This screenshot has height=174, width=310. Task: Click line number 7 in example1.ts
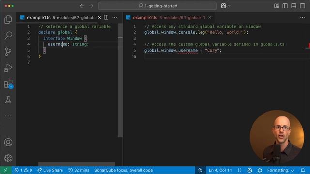(x=28, y=62)
